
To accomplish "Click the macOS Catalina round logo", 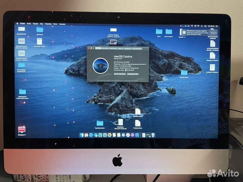I will (x=101, y=66).
